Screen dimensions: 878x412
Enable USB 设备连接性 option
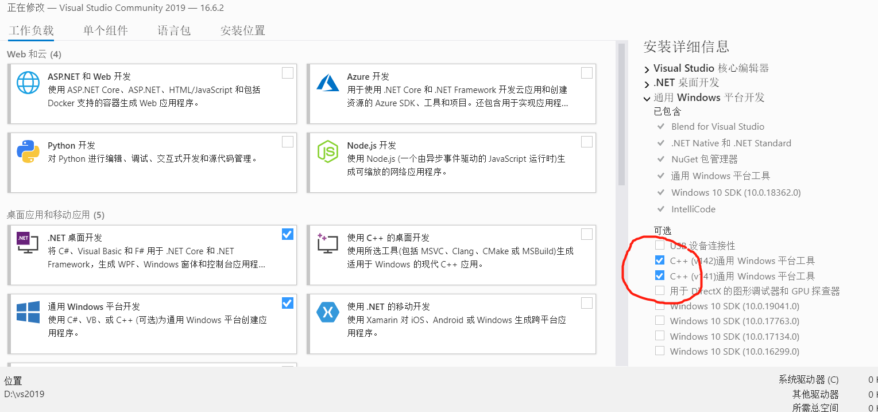tap(660, 246)
